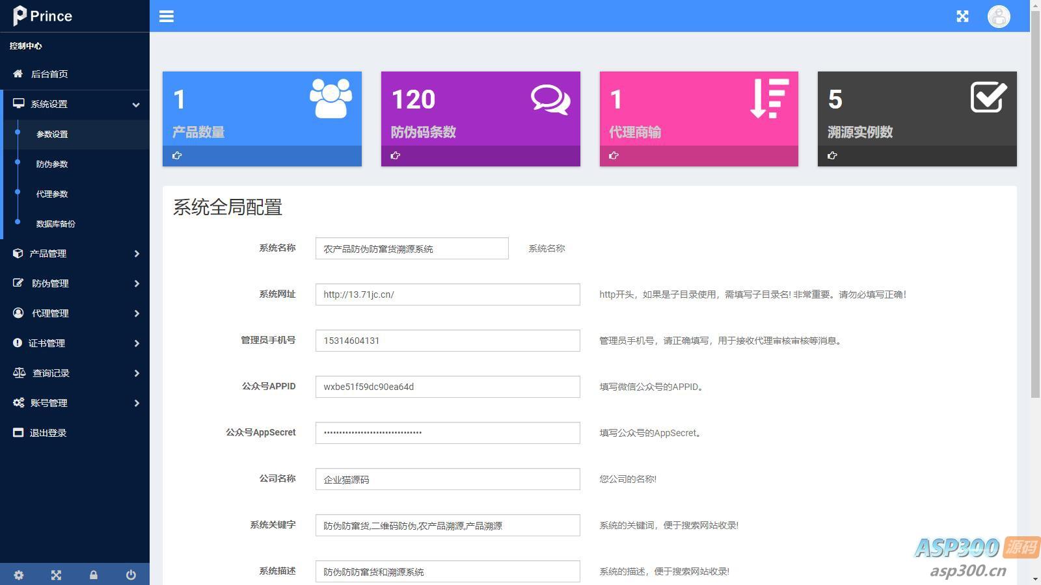Open the 数据库备份 submenu item

tap(56, 224)
